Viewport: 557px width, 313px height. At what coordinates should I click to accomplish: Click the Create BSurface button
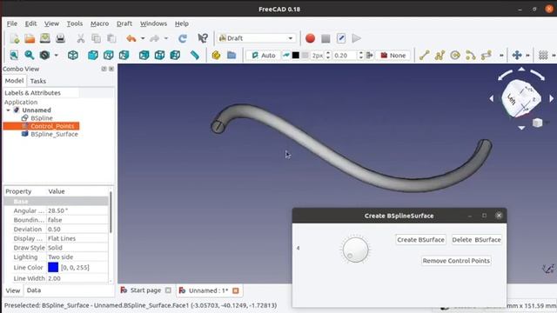(x=420, y=240)
